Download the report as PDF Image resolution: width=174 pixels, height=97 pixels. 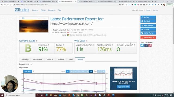coord(148,38)
